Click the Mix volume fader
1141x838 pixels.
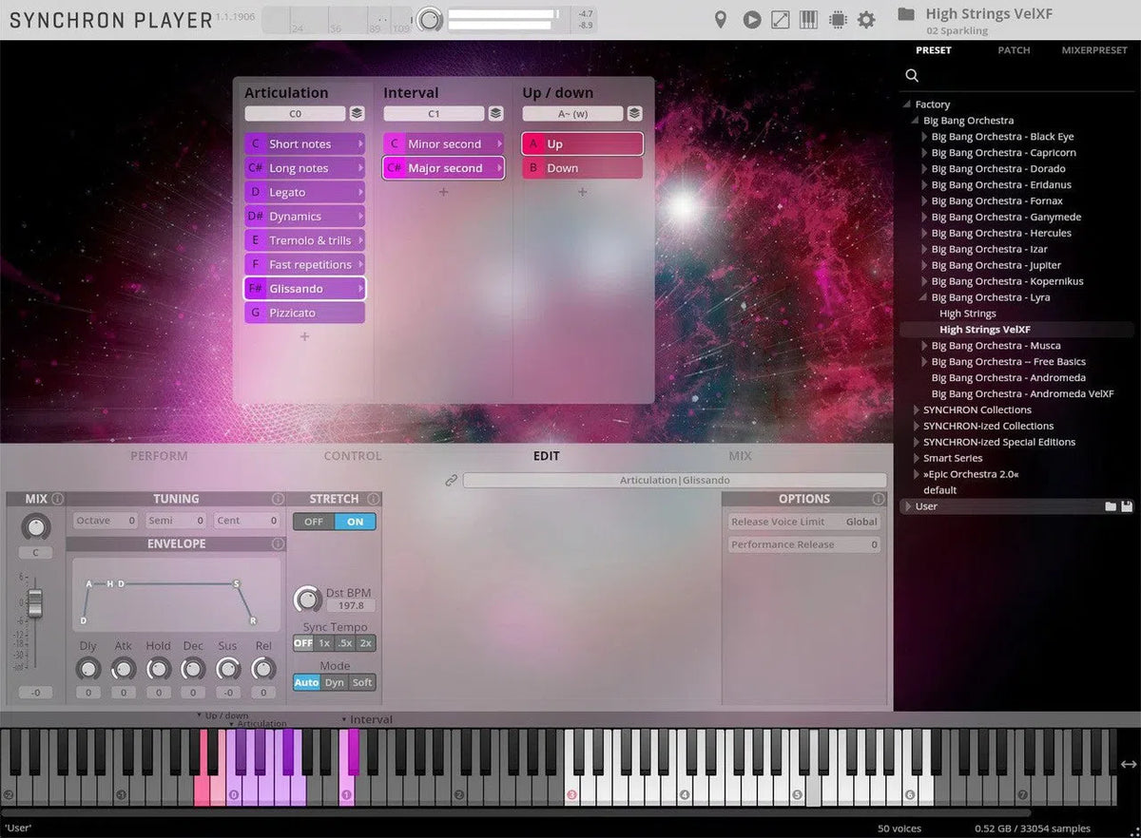[35, 601]
